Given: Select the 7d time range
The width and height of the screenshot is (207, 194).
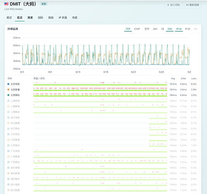Looking at the screenshot, I should [162, 29].
